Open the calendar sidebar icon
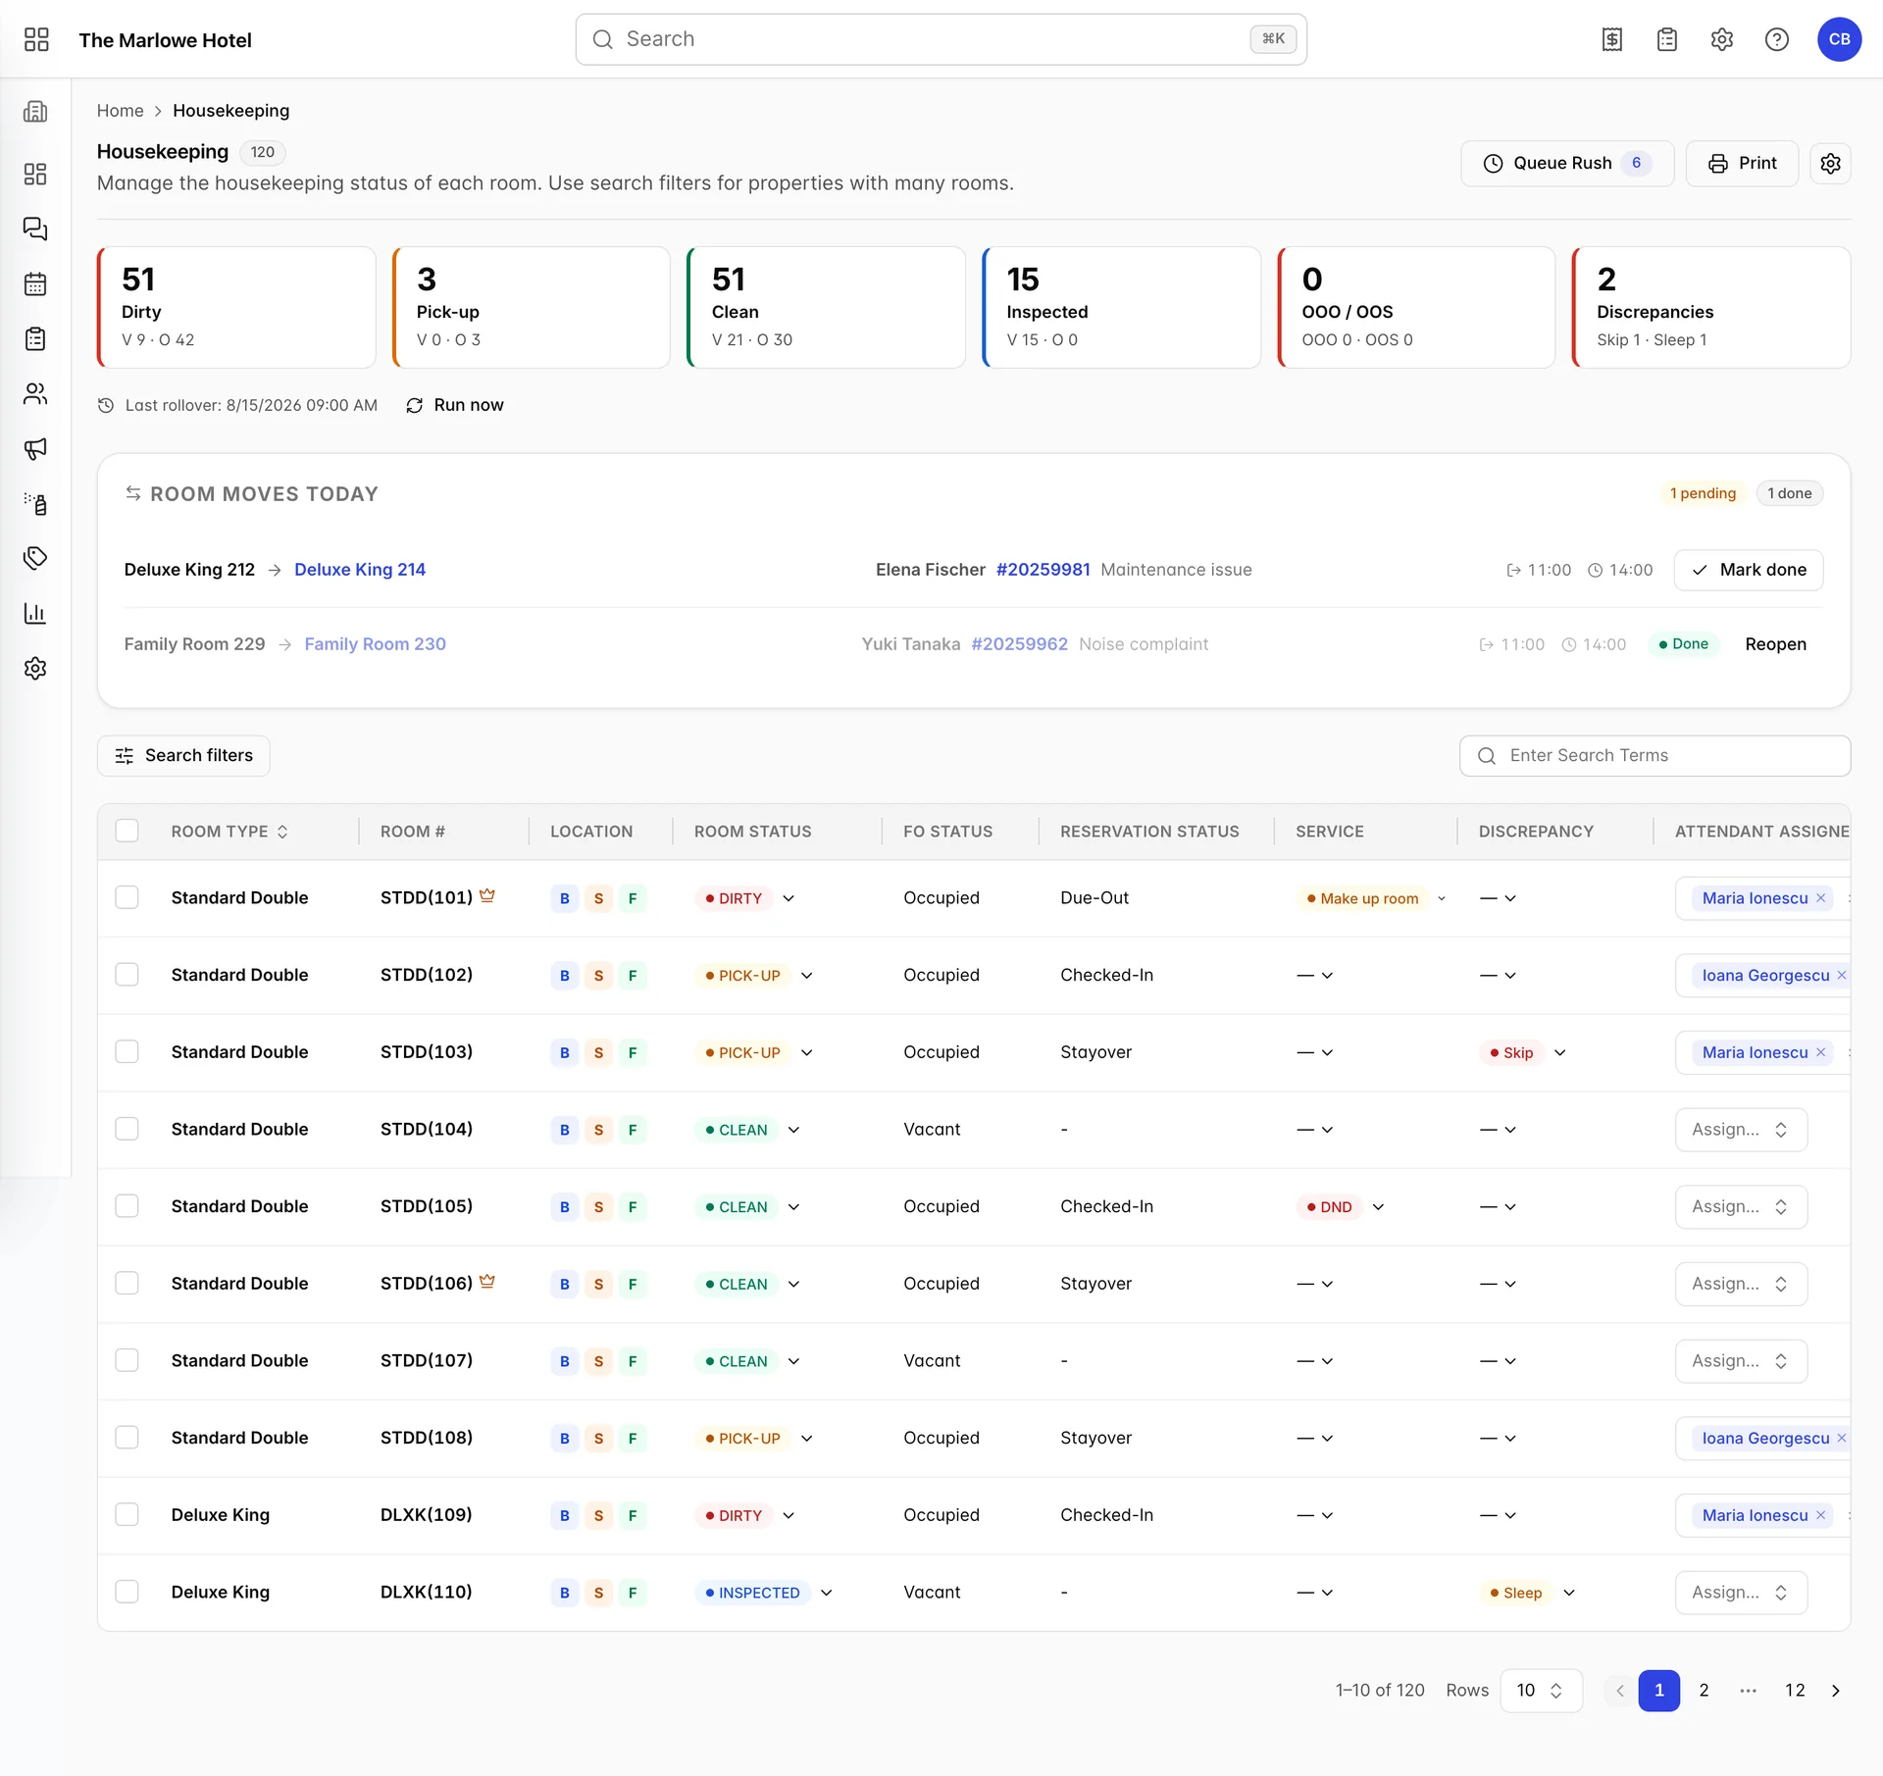This screenshot has width=1883, height=1776. (35, 284)
